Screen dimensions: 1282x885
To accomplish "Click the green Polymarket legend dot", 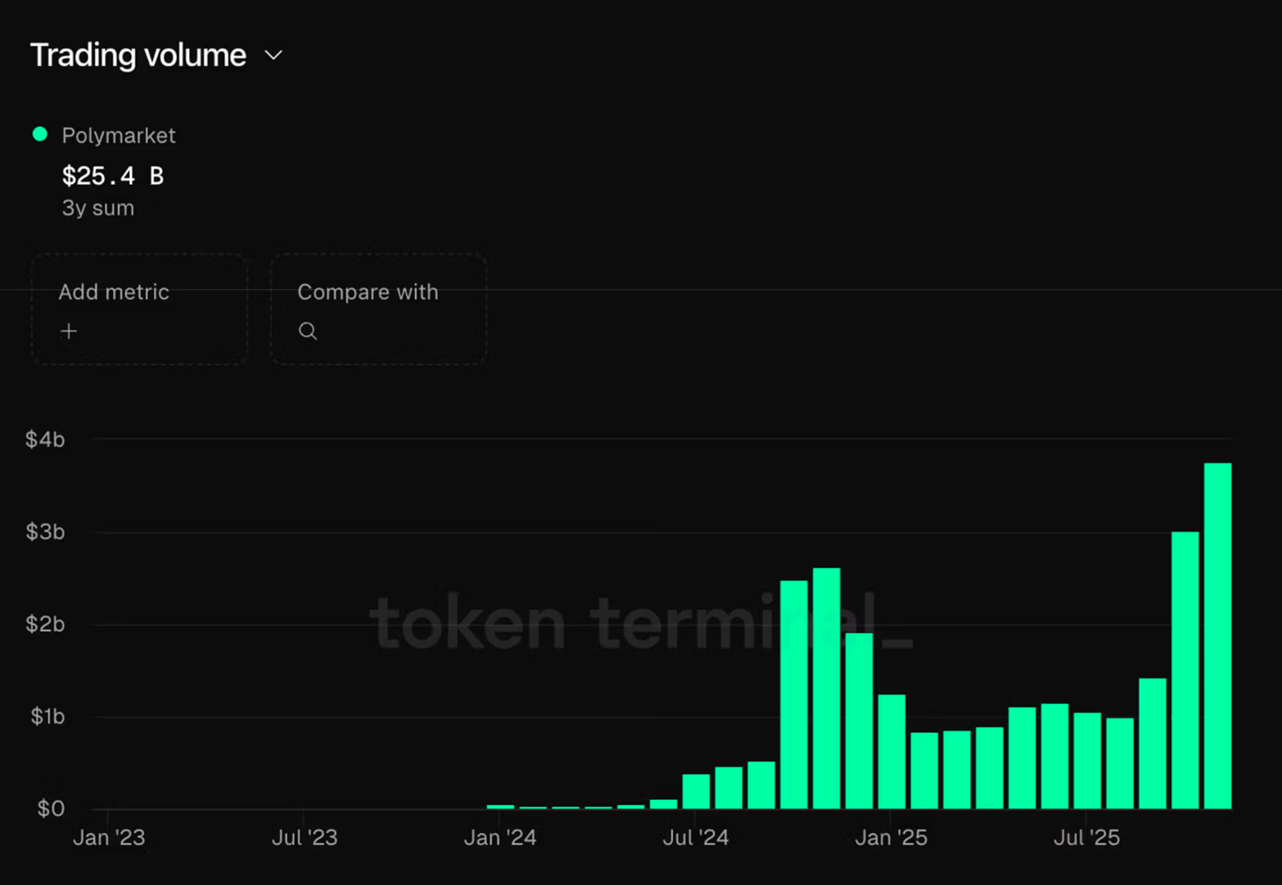I will [x=40, y=134].
